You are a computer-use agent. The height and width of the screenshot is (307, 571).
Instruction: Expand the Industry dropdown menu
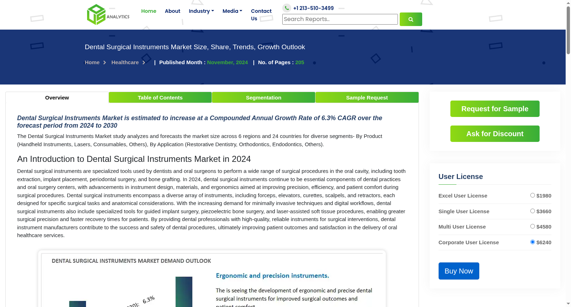[201, 11]
